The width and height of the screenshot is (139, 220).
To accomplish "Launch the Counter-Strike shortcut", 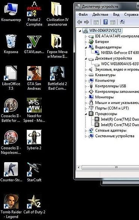I will pos(11,172).
